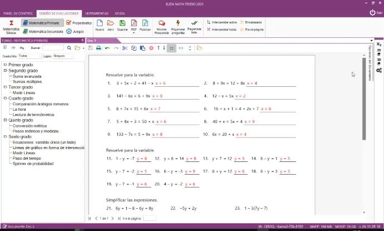The width and height of the screenshot is (384, 231).
Task: Click print icon in document toolbar
Action: click(x=99, y=48)
